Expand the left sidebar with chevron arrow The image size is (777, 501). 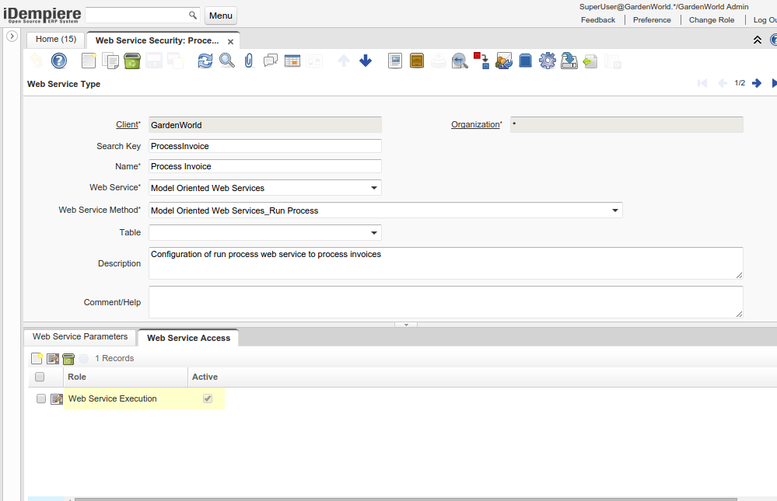click(12, 37)
